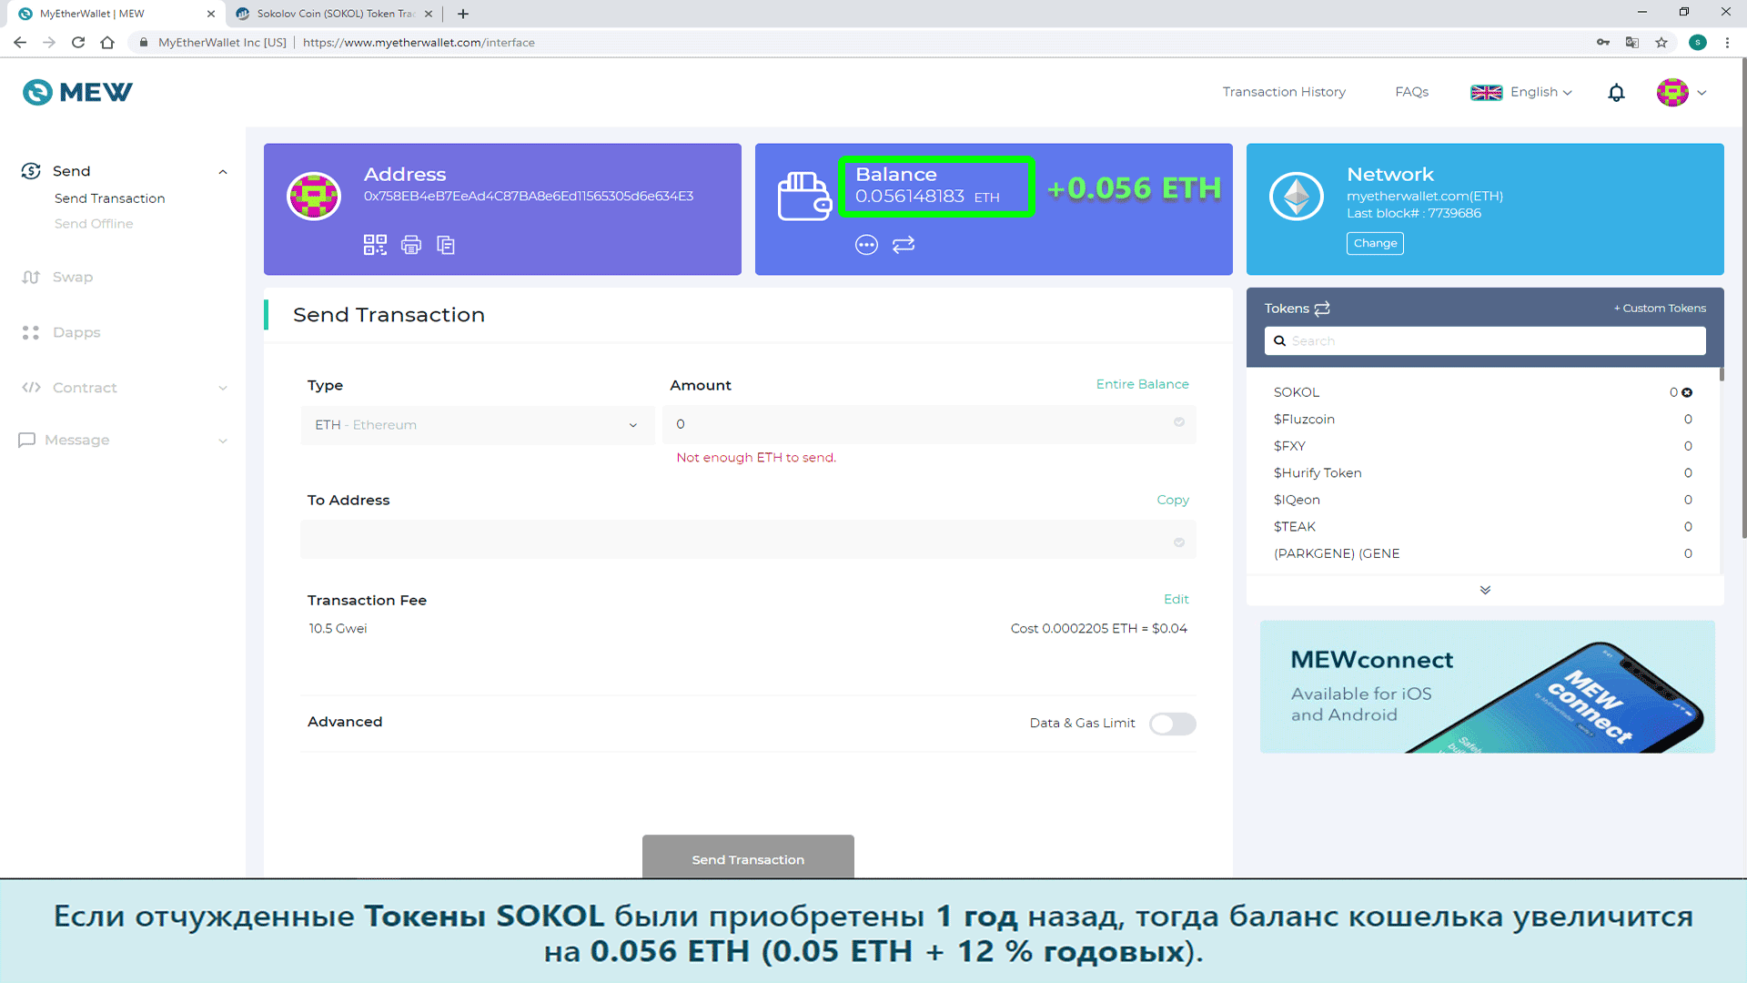
Task: Select the $Hurify Token row
Action: click(1483, 473)
